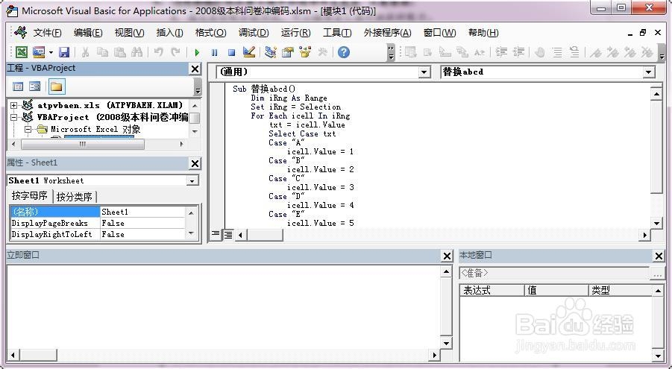The height and width of the screenshot is (369, 672).
Task: Click the Break pause icon
Action: (214, 52)
